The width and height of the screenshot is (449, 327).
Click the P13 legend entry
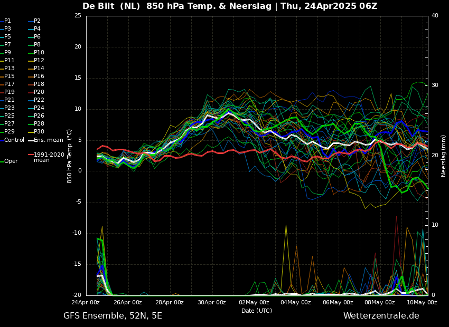click(x=7, y=69)
